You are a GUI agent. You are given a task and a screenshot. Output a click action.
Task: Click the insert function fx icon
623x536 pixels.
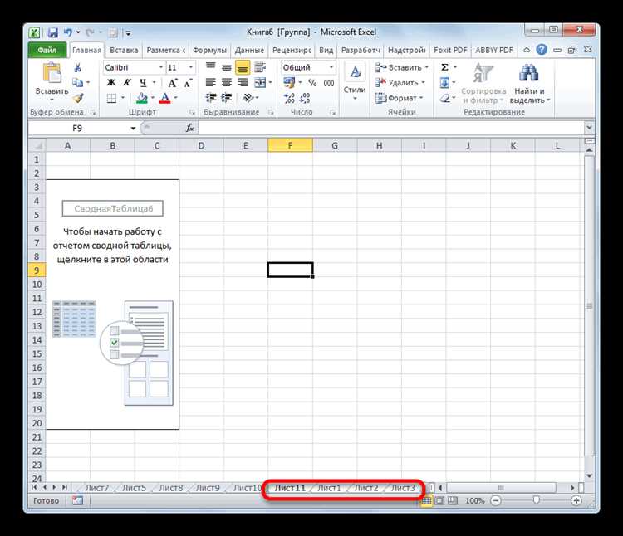[x=190, y=128]
